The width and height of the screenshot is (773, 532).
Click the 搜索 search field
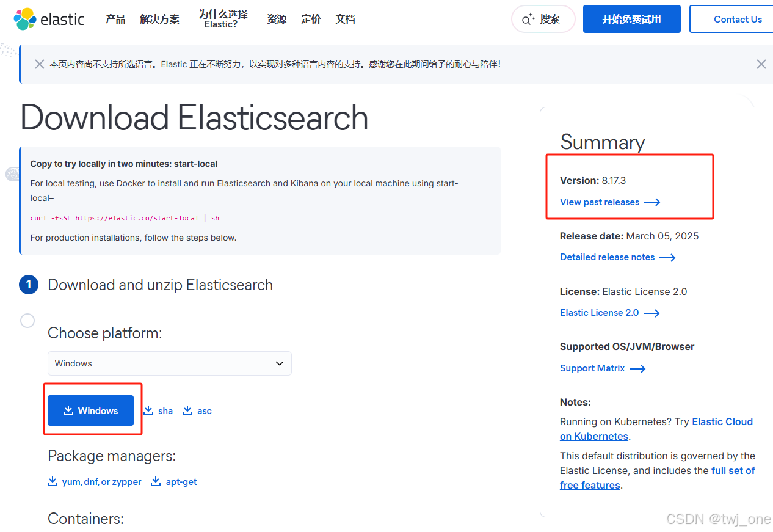543,20
